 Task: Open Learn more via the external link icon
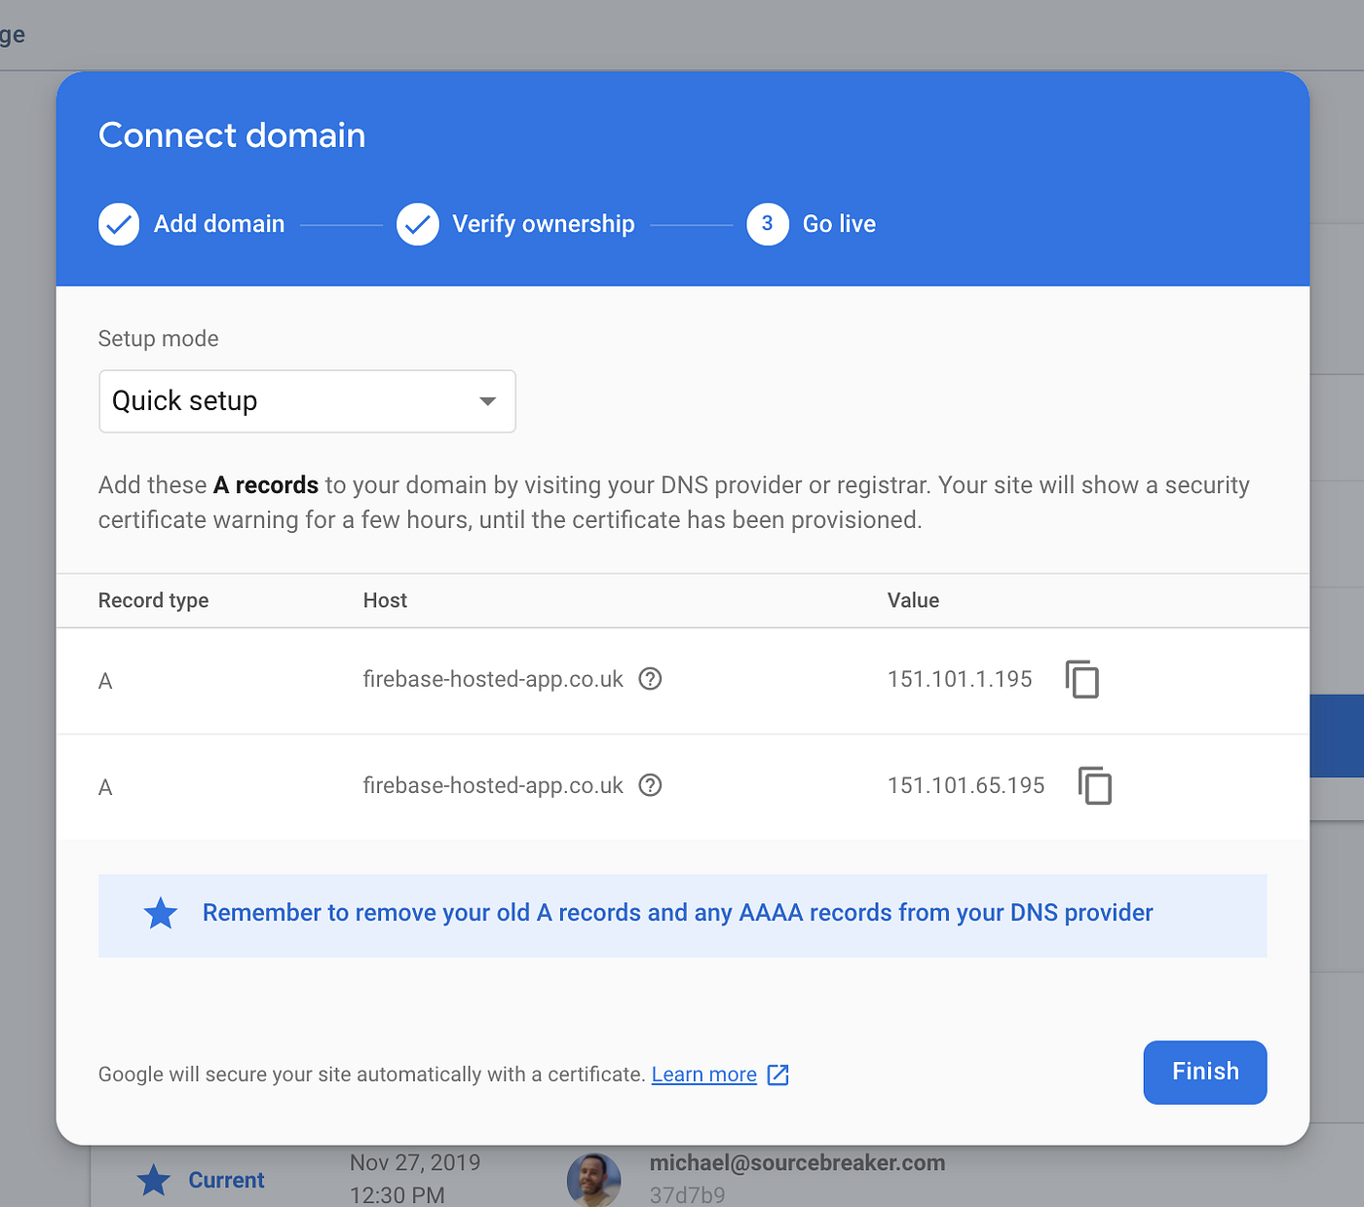point(777,1075)
